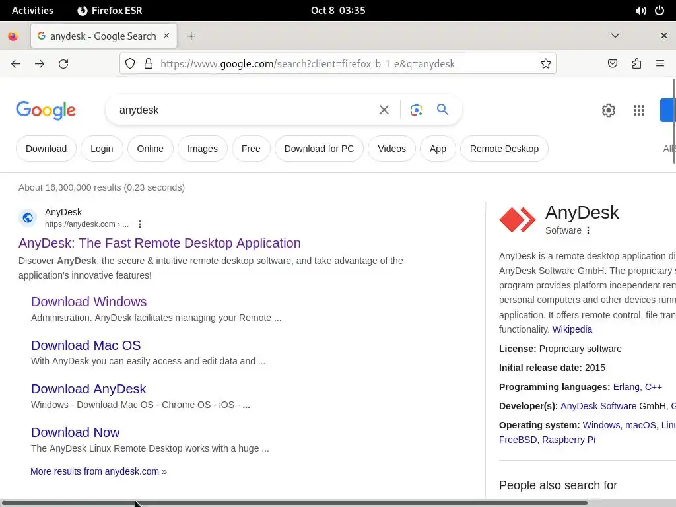The image size is (676, 507).
Task: Open the Raspberry Pi link
Action: point(568,440)
